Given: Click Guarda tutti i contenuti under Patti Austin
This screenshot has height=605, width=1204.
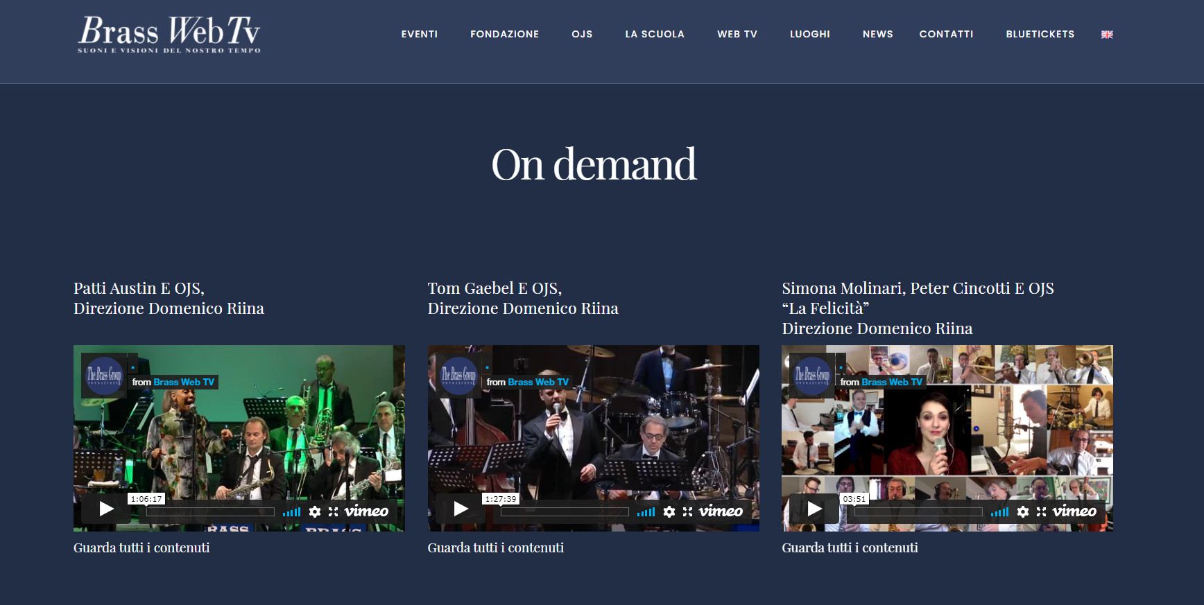Looking at the screenshot, I should [141, 547].
